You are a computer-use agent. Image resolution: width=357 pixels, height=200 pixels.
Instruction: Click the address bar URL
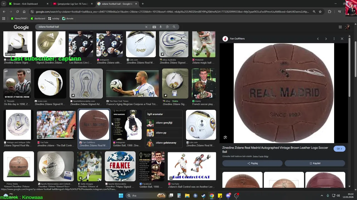coord(172,12)
